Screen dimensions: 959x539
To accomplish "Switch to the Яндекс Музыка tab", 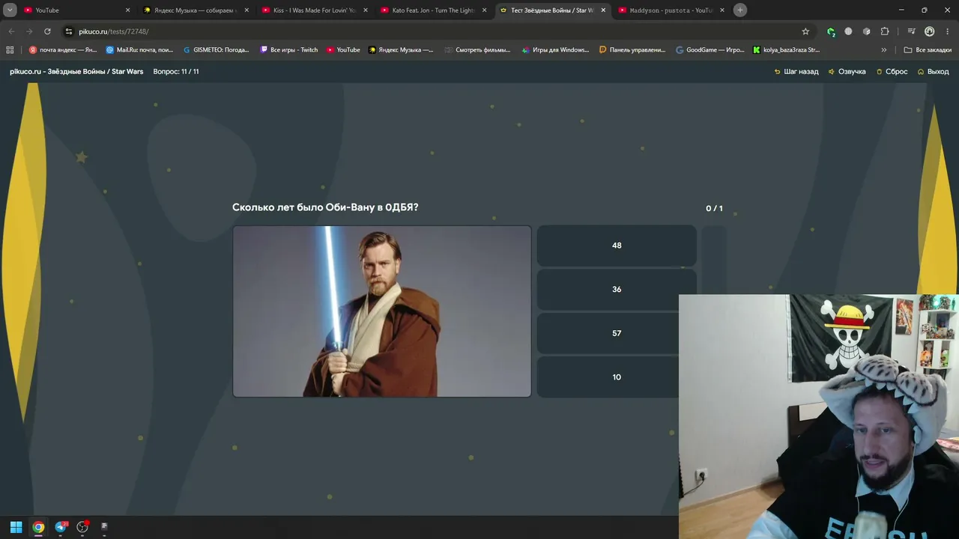I will [x=195, y=10].
